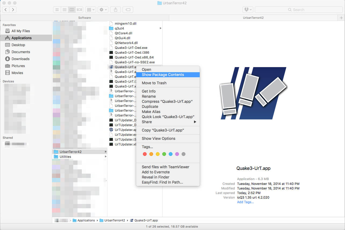Click the Edit Tags toolbar icon
The height and width of the screenshot is (230, 345).
click(x=128, y=10)
